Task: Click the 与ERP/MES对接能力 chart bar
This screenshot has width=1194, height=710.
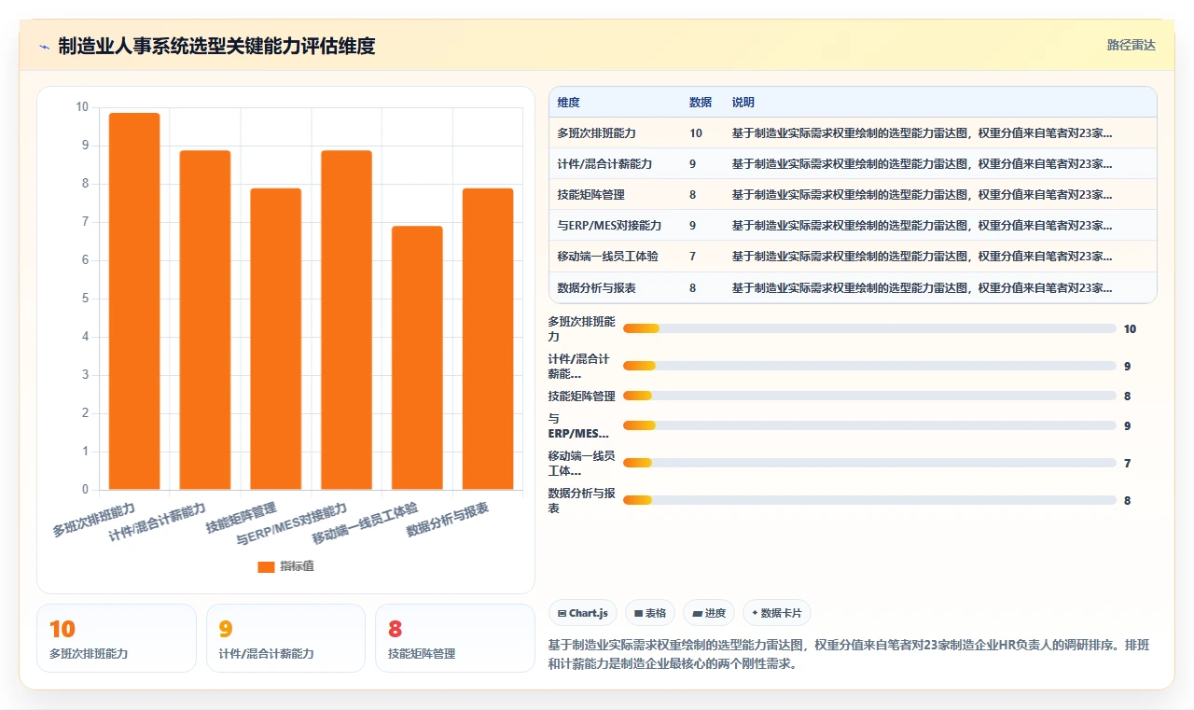Action: click(x=346, y=320)
